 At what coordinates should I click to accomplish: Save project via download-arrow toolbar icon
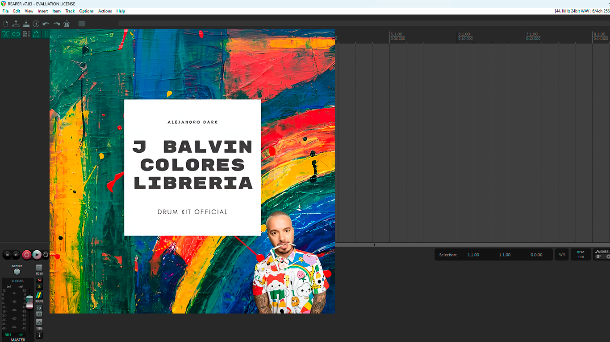tap(26, 24)
